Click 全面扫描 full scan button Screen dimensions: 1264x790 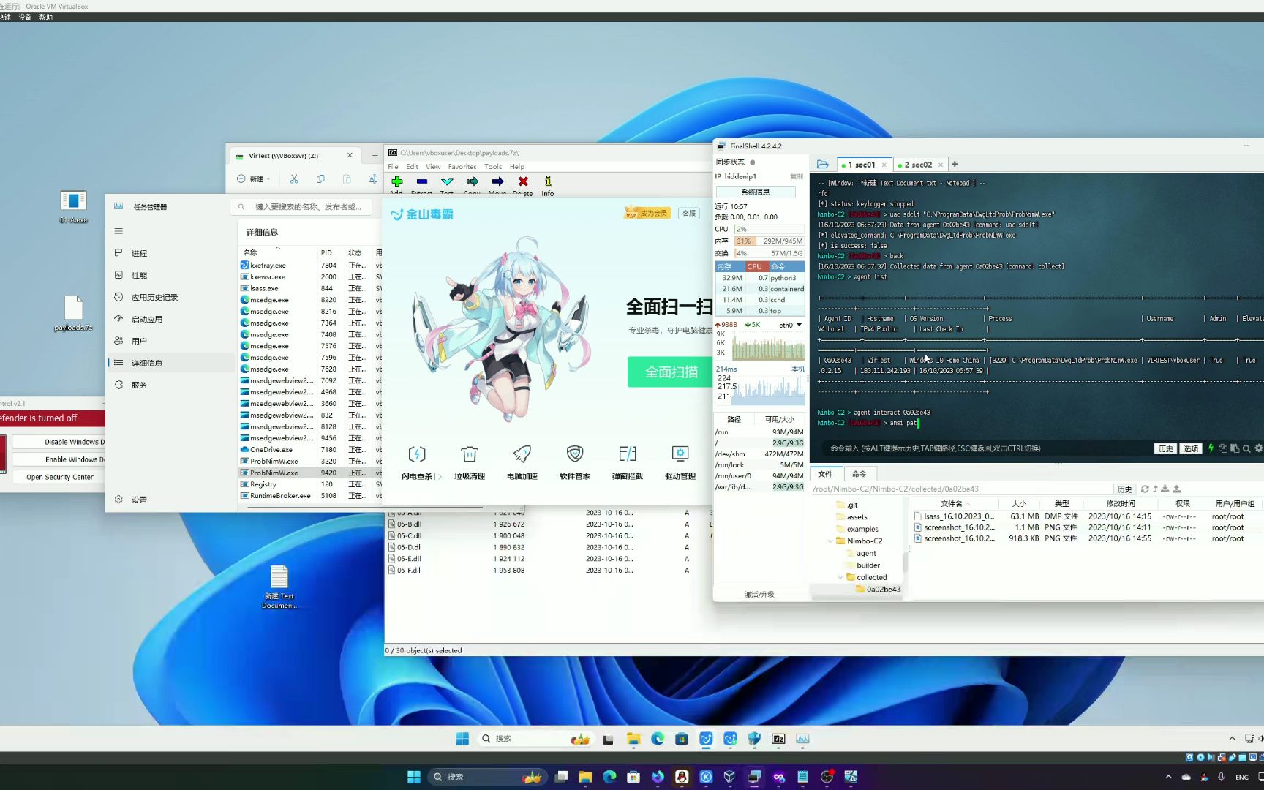(671, 372)
